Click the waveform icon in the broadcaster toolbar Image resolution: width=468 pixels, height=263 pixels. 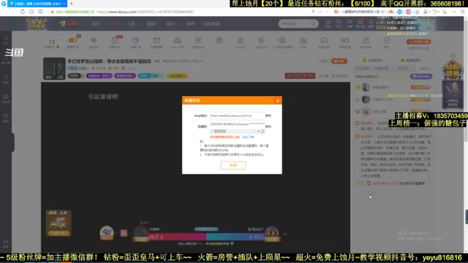pyautogui.click(x=94, y=40)
